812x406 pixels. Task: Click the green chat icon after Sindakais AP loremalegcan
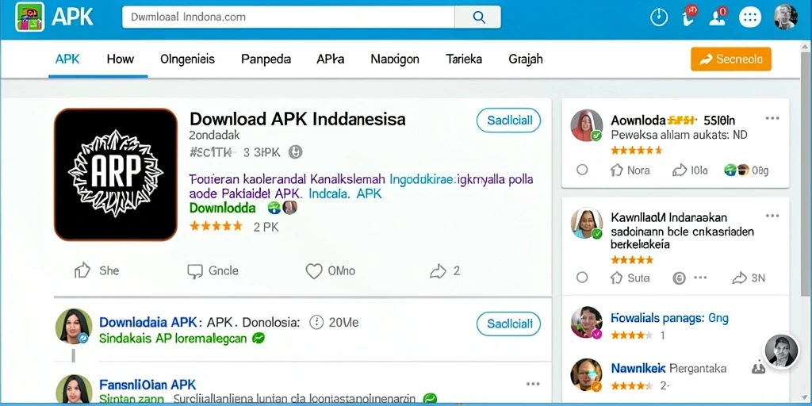pos(258,339)
